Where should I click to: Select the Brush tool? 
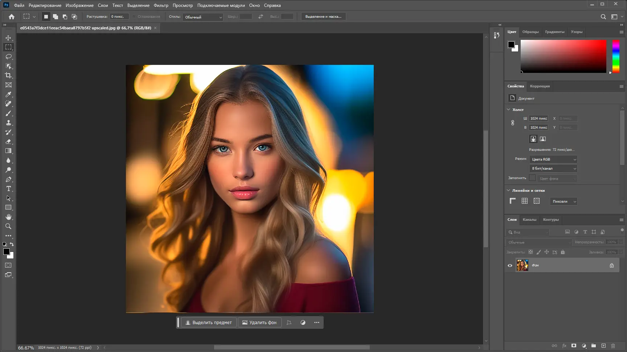(x=9, y=113)
